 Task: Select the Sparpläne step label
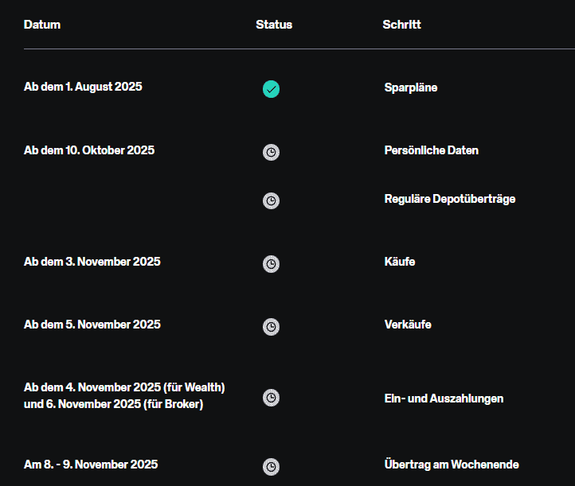pos(410,87)
